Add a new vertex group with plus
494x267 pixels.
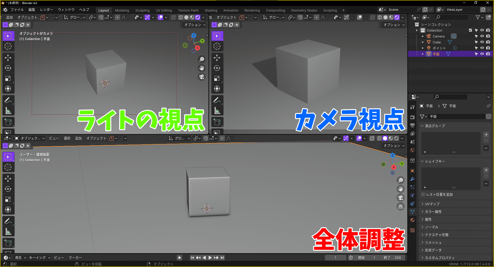tap(486, 135)
